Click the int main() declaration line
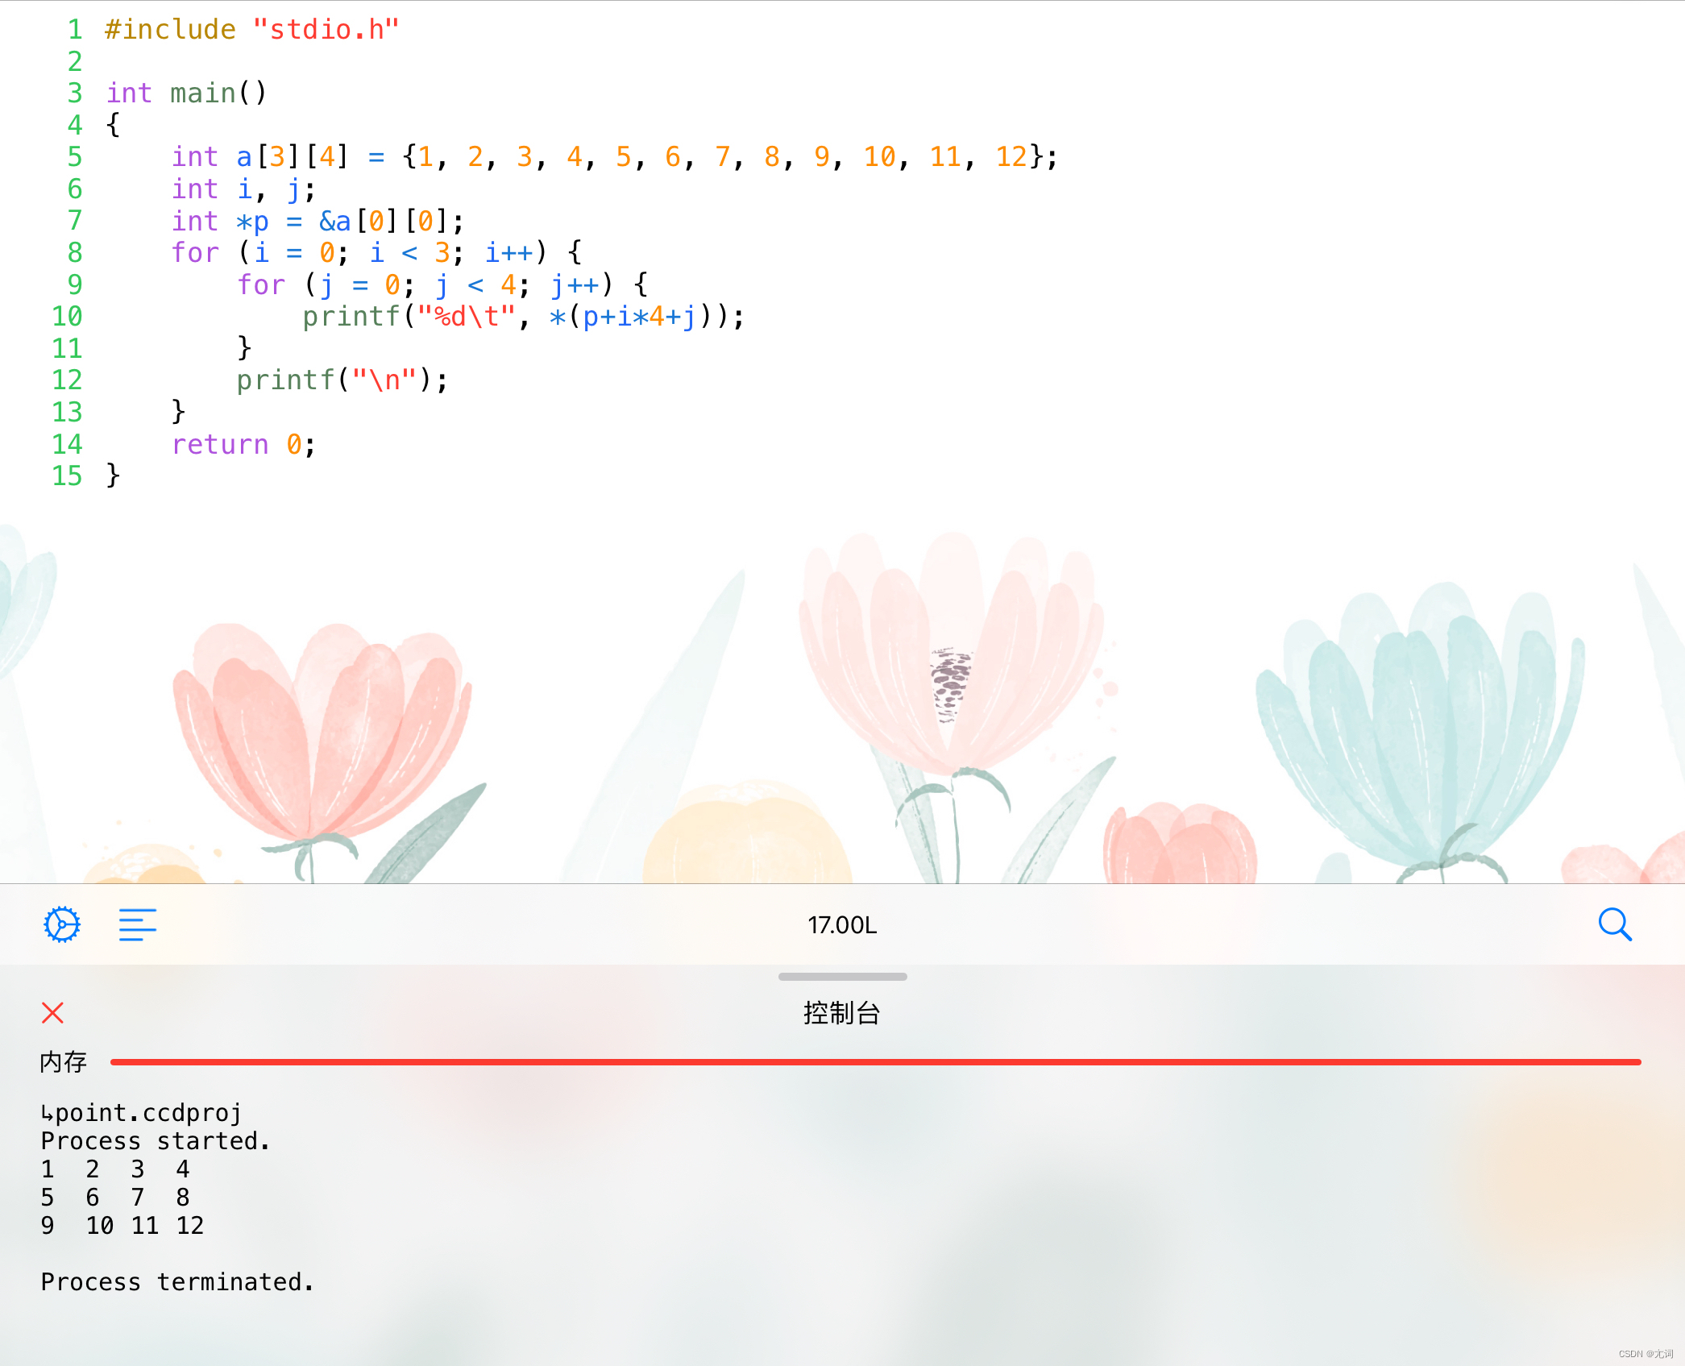Screen dimensions: 1685x1366 186,93
